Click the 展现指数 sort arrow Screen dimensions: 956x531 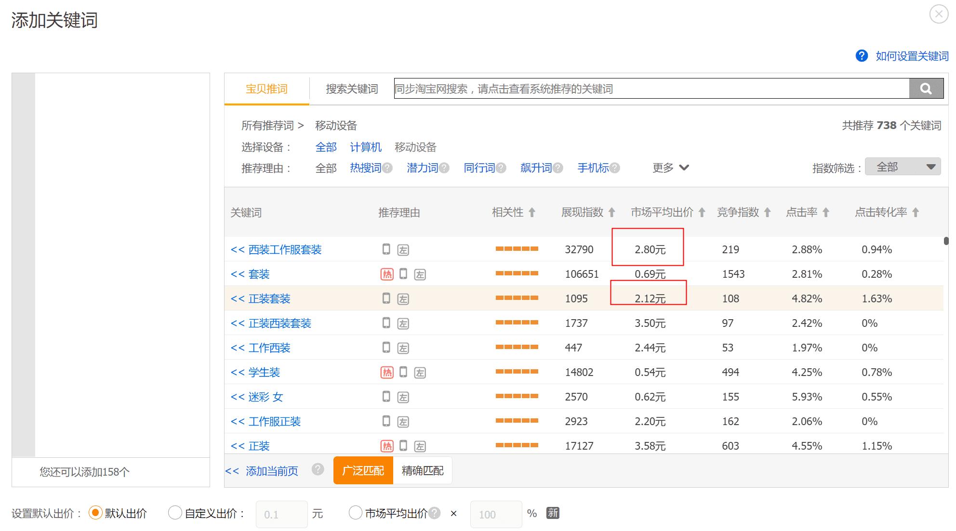click(611, 212)
